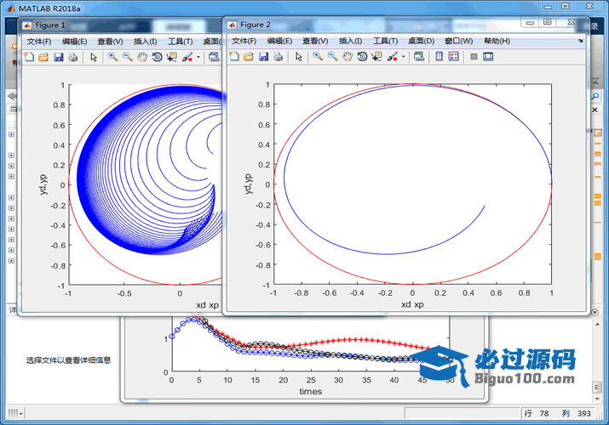The image size is (609, 425).
Task: Select the Pan hand tool in Figure 1
Action: coord(142,57)
